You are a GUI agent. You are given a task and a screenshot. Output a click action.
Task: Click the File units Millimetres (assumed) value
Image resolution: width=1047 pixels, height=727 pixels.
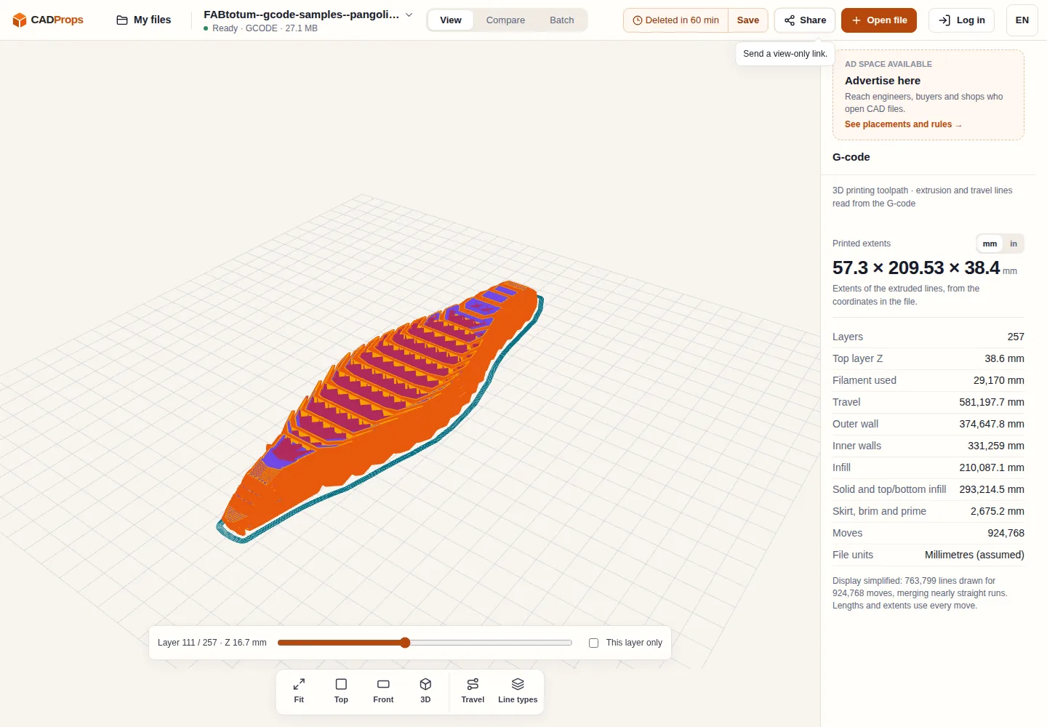click(x=974, y=555)
